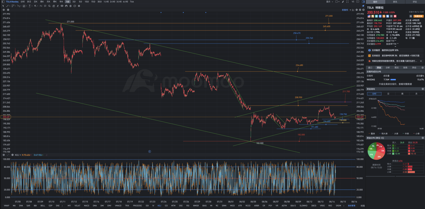425x209 pixels.
Task: Select the cursor pointer drawing tool
Action: point(3,6)
